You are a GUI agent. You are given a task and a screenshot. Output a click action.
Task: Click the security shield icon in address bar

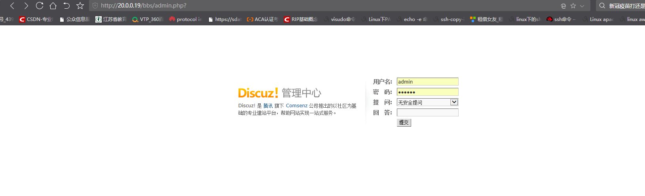coord(95,6)
